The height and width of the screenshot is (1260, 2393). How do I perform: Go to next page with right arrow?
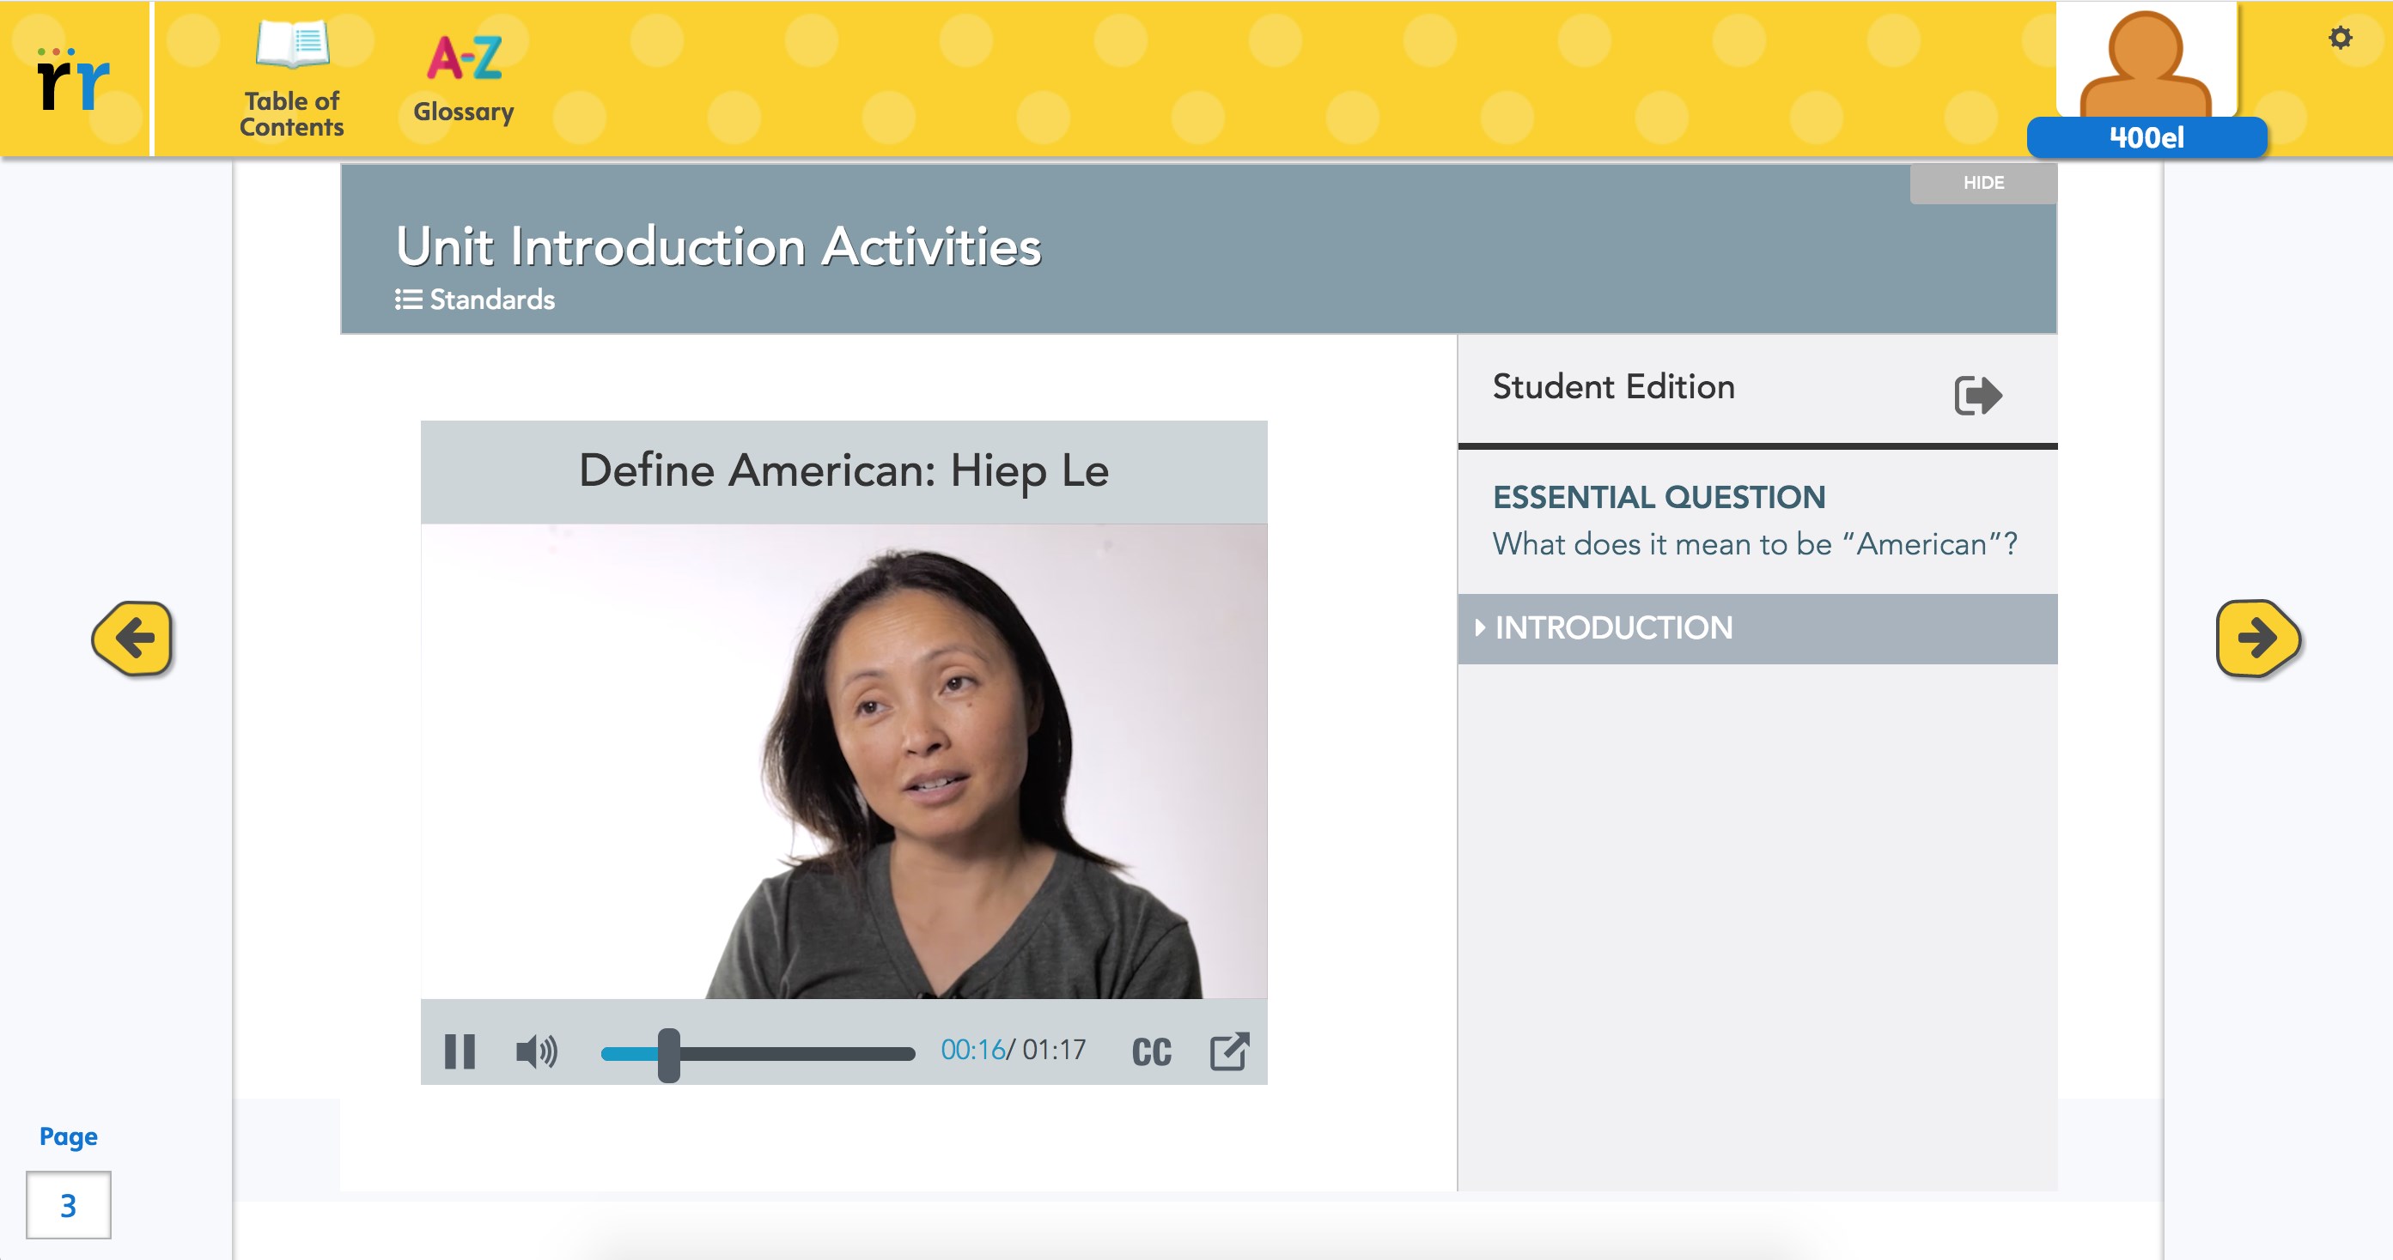2257,638
